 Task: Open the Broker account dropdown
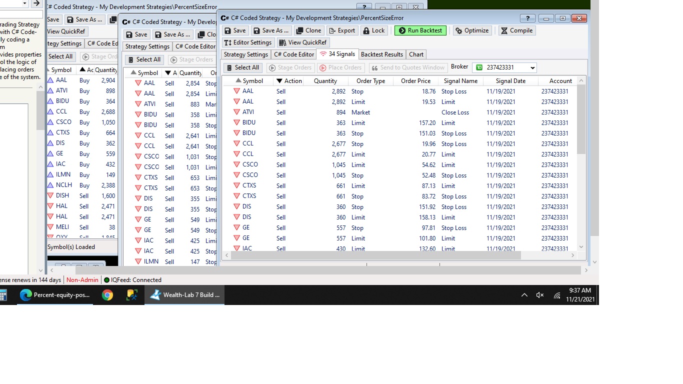click(x=532, y=67)
